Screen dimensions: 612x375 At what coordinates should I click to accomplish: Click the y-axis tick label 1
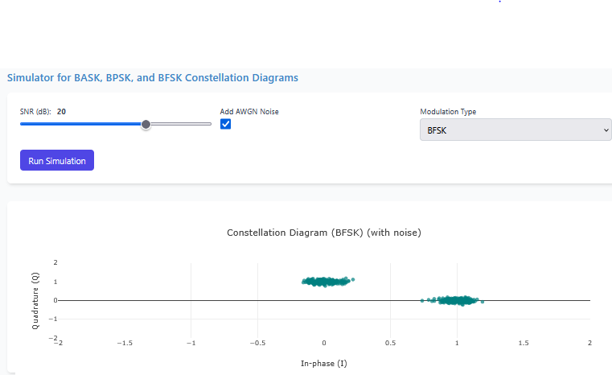[55, 282]
